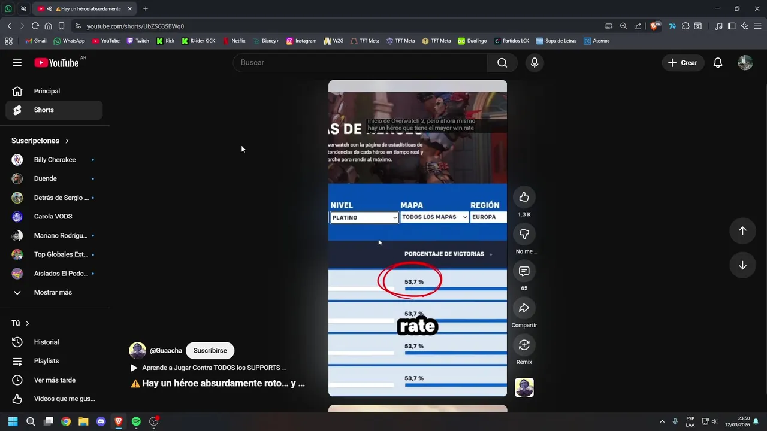This screenshot has height=431, width=767.
Task: Open Windows Start menu
Action: 13,421
